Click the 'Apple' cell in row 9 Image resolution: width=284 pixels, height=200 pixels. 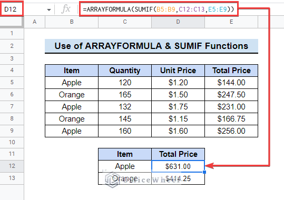(x=72, y=131)
